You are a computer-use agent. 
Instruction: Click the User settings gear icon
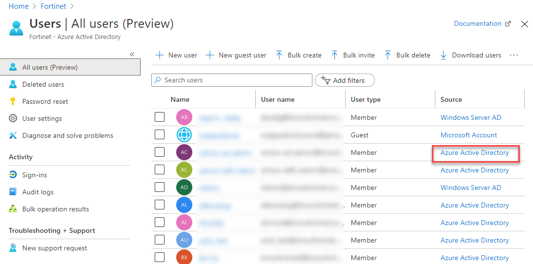tap(13, 118)
